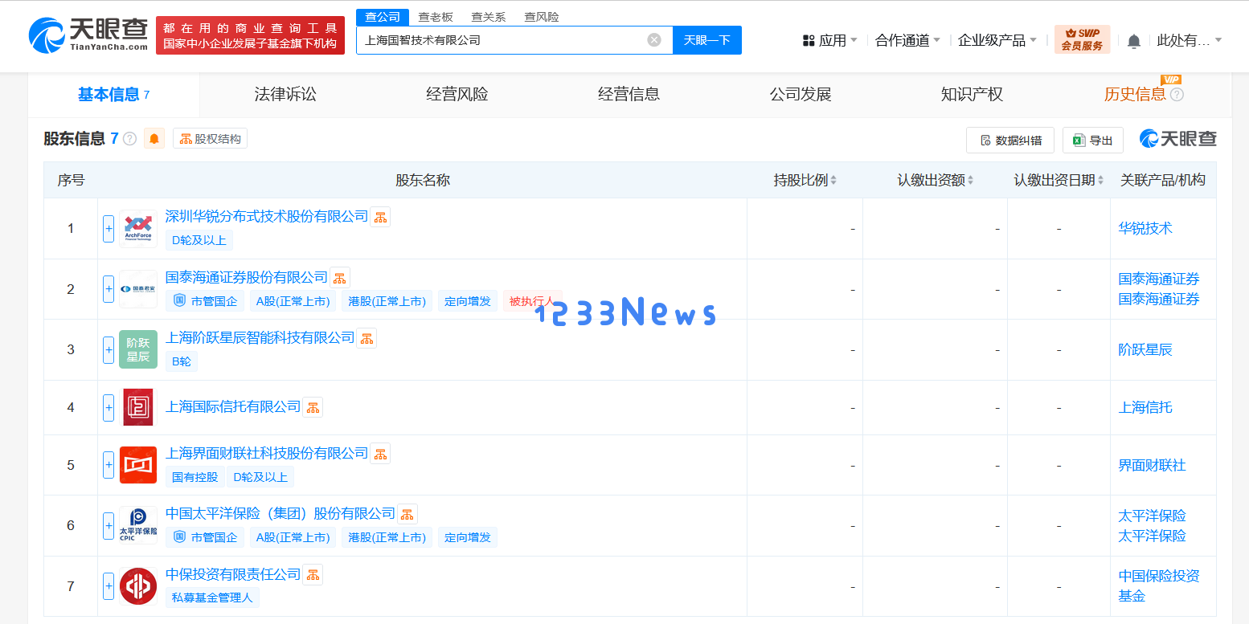Screen dimensions: 1249x624
Task: Click the 导出 export button
Action: point(1093,141)
